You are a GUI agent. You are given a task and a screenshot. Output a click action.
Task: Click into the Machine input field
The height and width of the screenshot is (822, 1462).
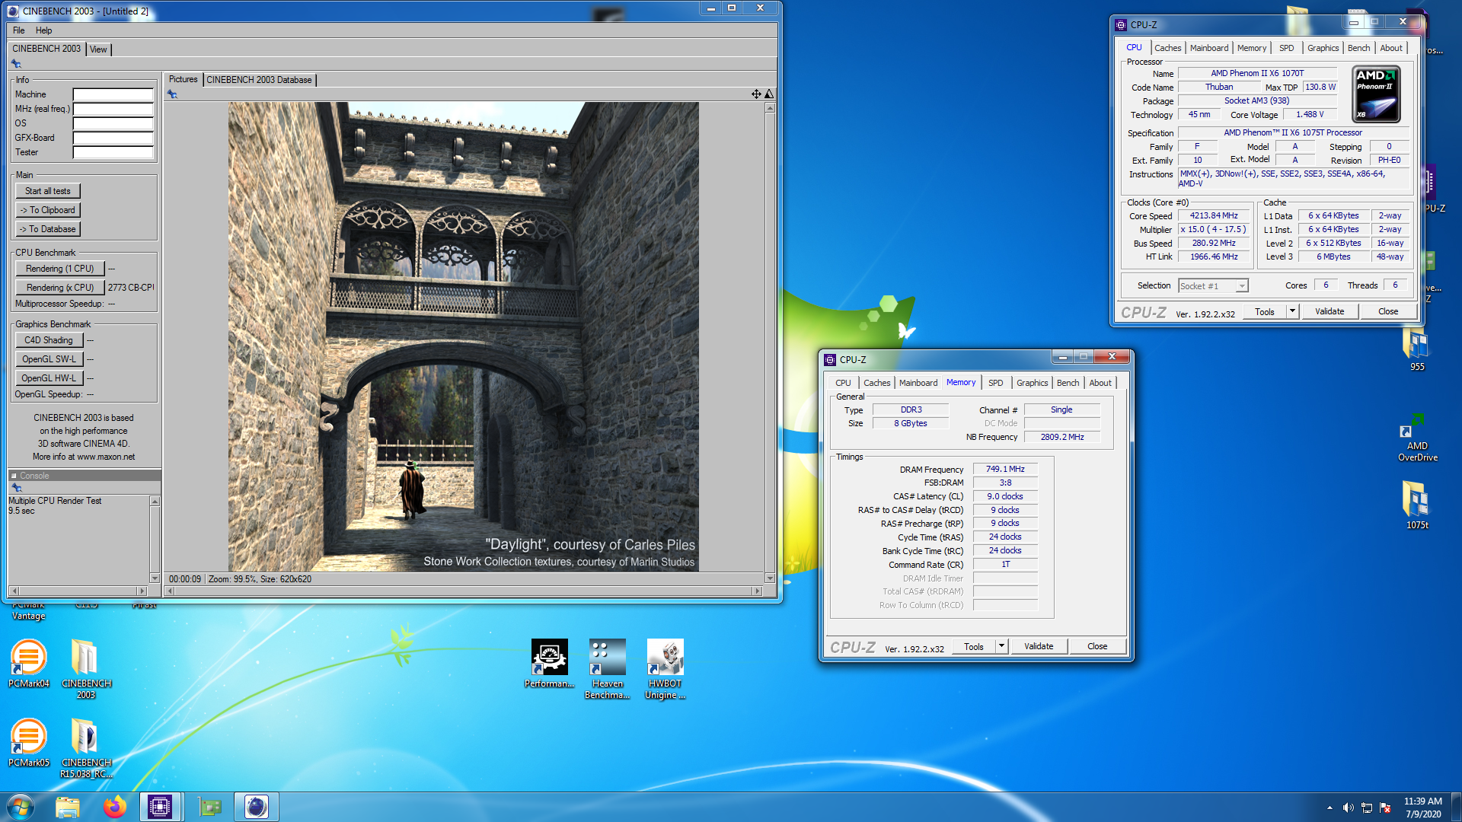click(113, 94)
